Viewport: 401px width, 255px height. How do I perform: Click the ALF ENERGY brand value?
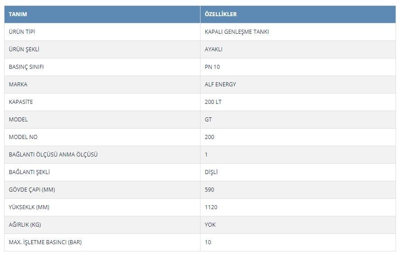pyautogui.click(x=220, y=85)
